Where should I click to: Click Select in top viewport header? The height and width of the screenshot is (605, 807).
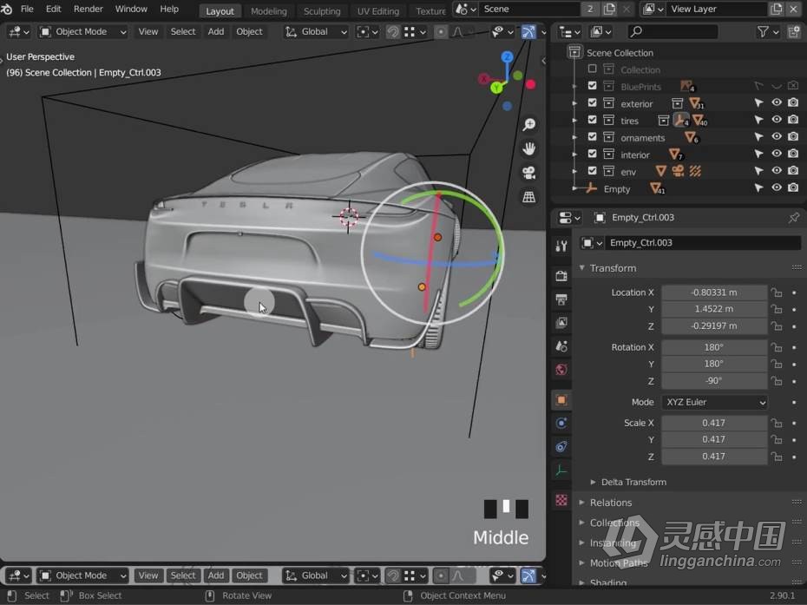183,32
